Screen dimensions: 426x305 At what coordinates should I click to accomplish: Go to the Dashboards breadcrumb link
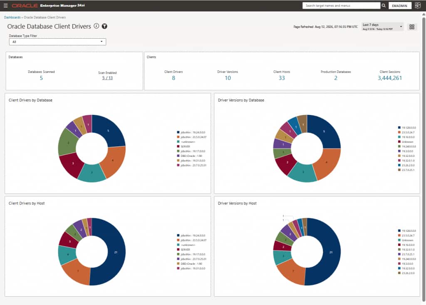pos(12,17)
